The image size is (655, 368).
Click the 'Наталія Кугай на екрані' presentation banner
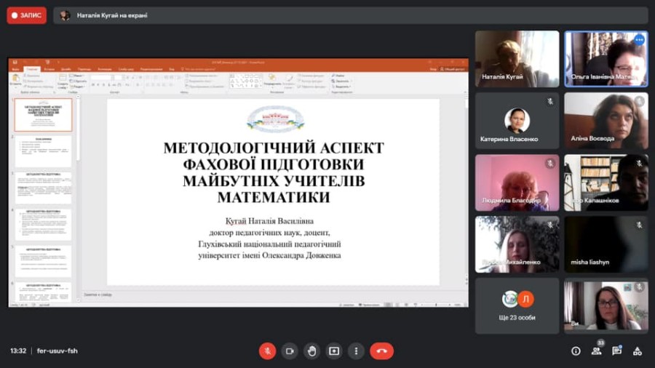(x=351, y=15)
